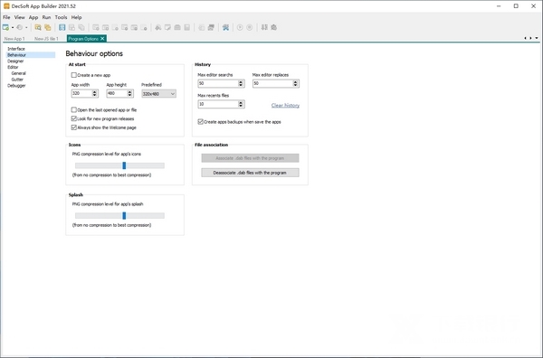The width and height of the screenshot is (543, 358).
Task: Enable 'Open the last opened app or file'
Action: tap(74, 110)
